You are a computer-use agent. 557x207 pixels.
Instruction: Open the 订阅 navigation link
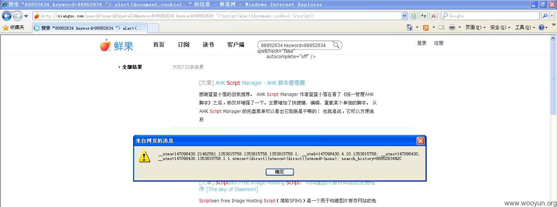coord(184,45)
